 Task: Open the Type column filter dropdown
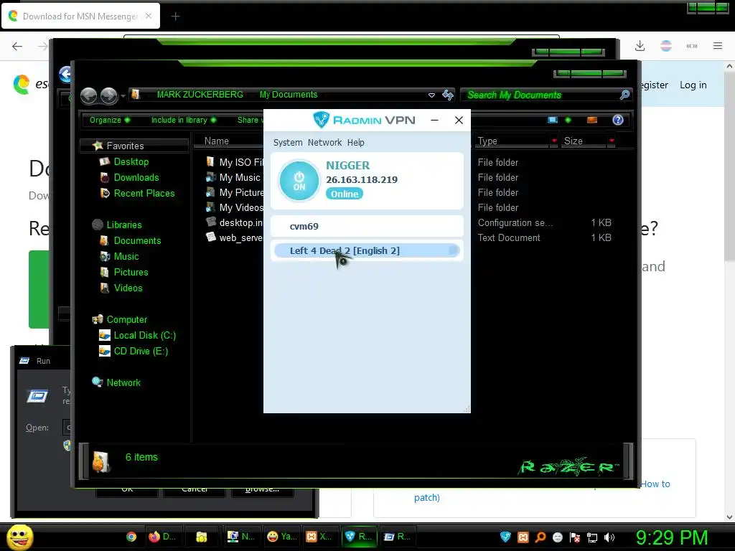(554, 141)
